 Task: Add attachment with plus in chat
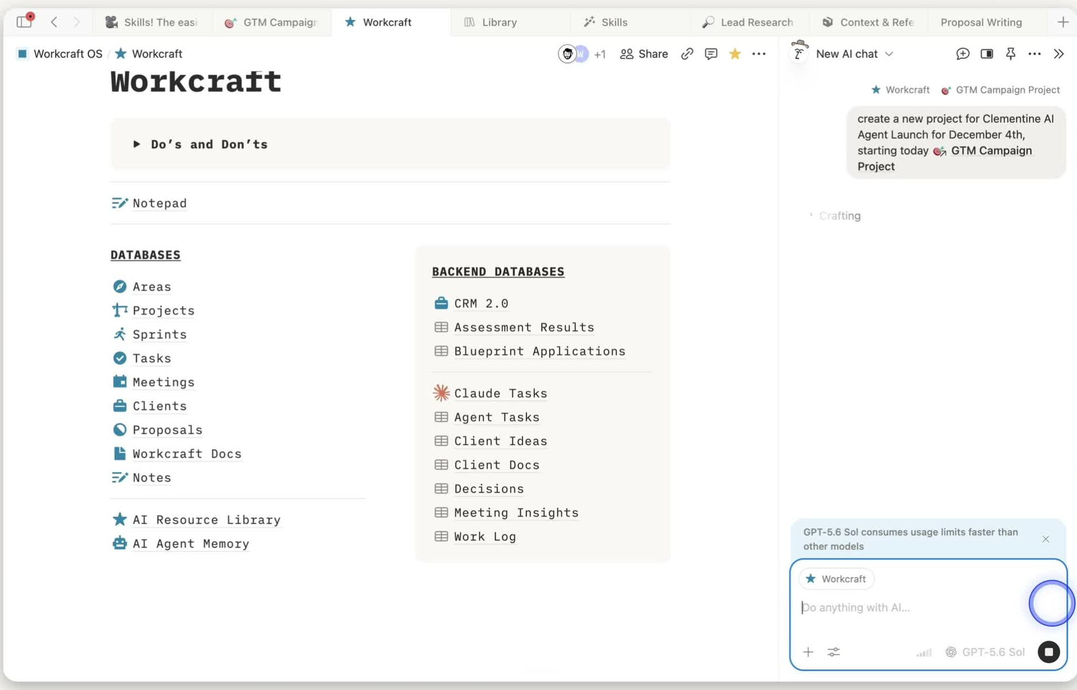point(807,652)
